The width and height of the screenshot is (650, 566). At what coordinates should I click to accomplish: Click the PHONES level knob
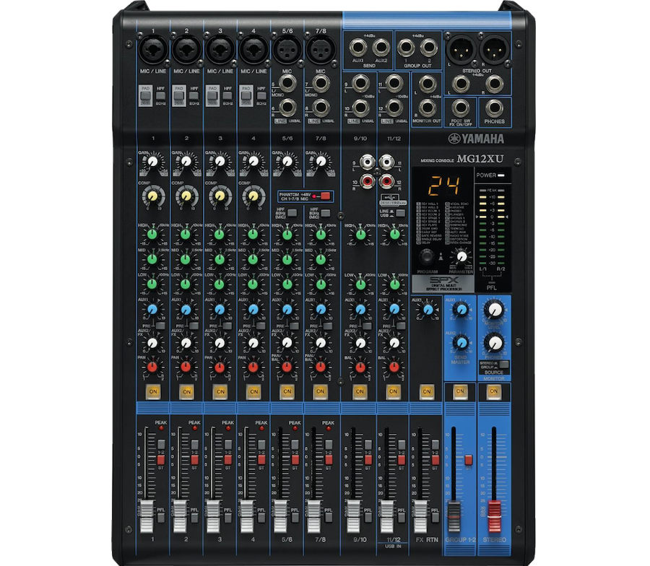494,343
